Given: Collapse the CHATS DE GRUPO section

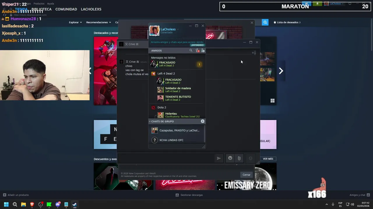Looking at the screenshot, I should 150,121.
